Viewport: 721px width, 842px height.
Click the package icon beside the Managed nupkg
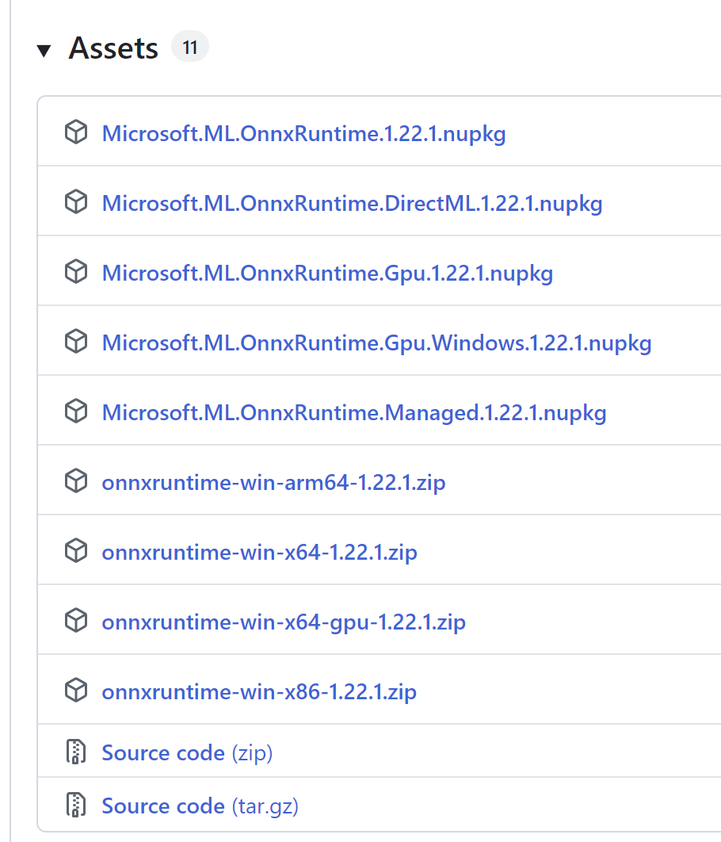coord(75,411)
